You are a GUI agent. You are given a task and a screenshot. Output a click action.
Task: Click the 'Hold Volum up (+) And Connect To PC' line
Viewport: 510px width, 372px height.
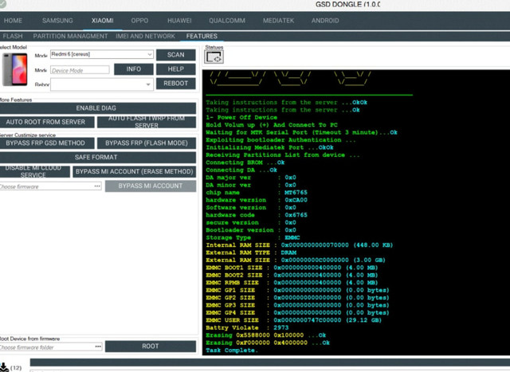(x=272, y=125)
